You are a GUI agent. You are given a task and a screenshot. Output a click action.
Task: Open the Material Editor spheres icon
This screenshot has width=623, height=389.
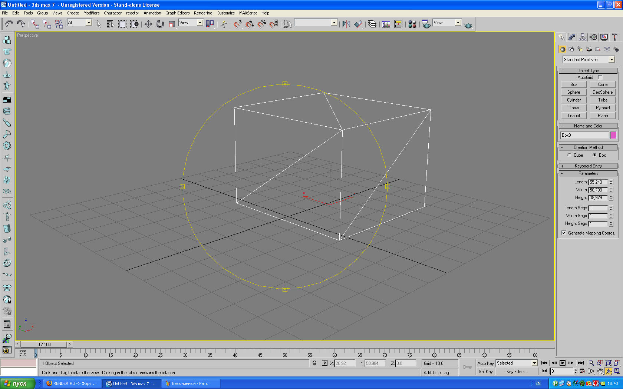(412, 24)
